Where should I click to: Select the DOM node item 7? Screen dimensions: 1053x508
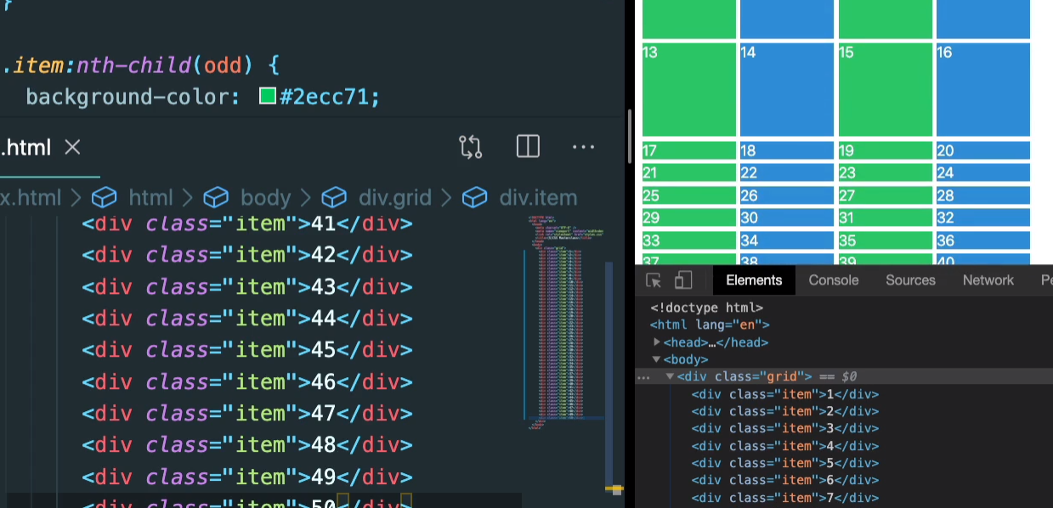point(784,498)
